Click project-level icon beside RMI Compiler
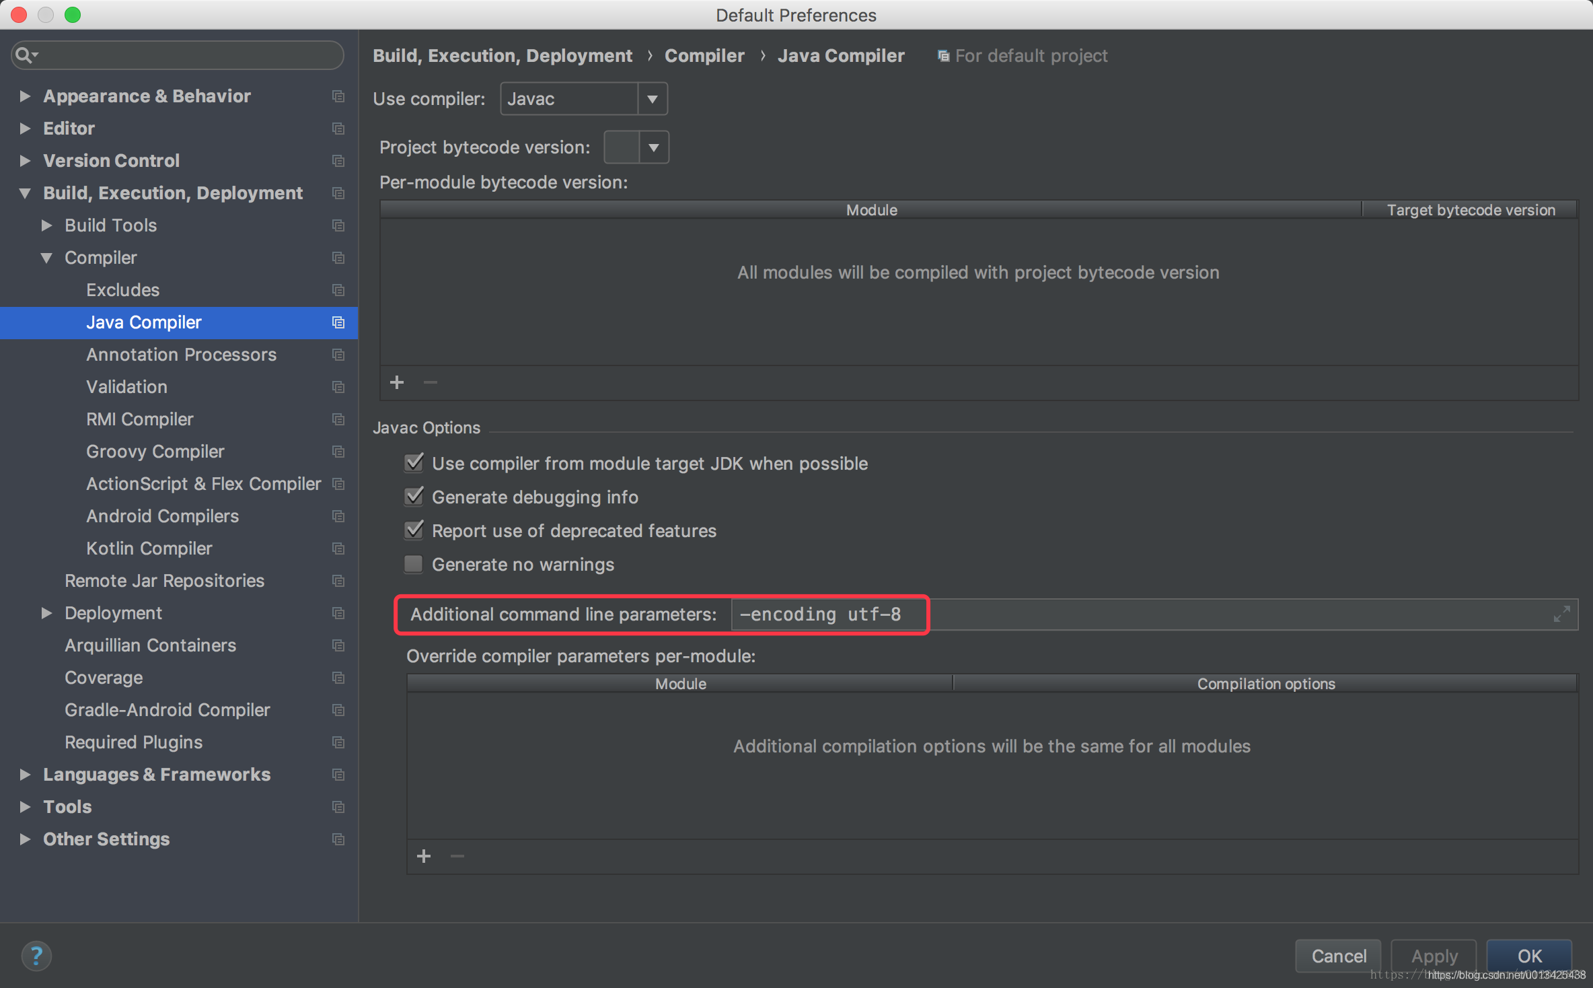 click(x=338, y=419)
